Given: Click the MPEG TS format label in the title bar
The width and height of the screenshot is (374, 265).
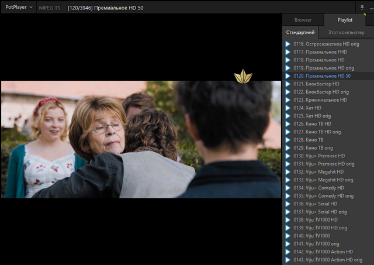Looking at the screenshot, I should click(x=50, y=8).
